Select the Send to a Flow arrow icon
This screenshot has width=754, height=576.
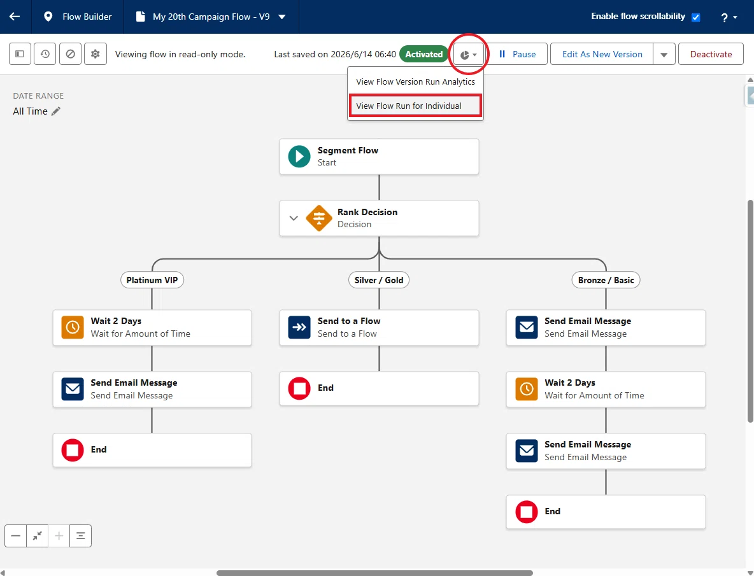coord(299,328)
